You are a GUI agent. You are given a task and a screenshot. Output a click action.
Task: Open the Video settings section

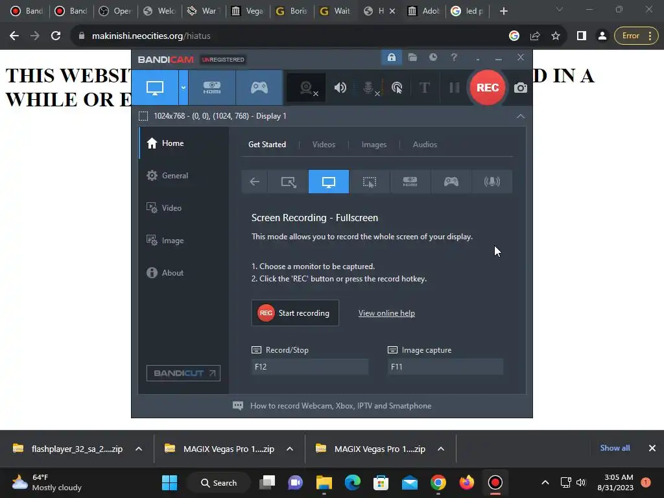click(x=184, y=208)
